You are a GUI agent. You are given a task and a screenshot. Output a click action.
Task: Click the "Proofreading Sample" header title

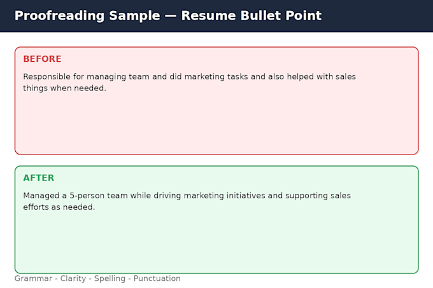click(87, 16)
